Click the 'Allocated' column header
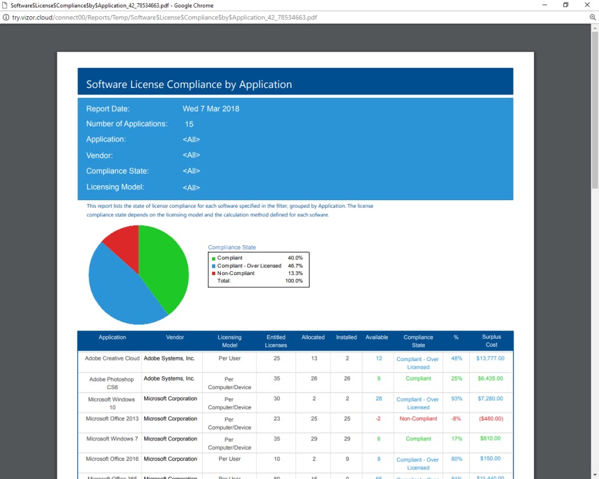Screen dimensions: 599x479 (313, 337)
